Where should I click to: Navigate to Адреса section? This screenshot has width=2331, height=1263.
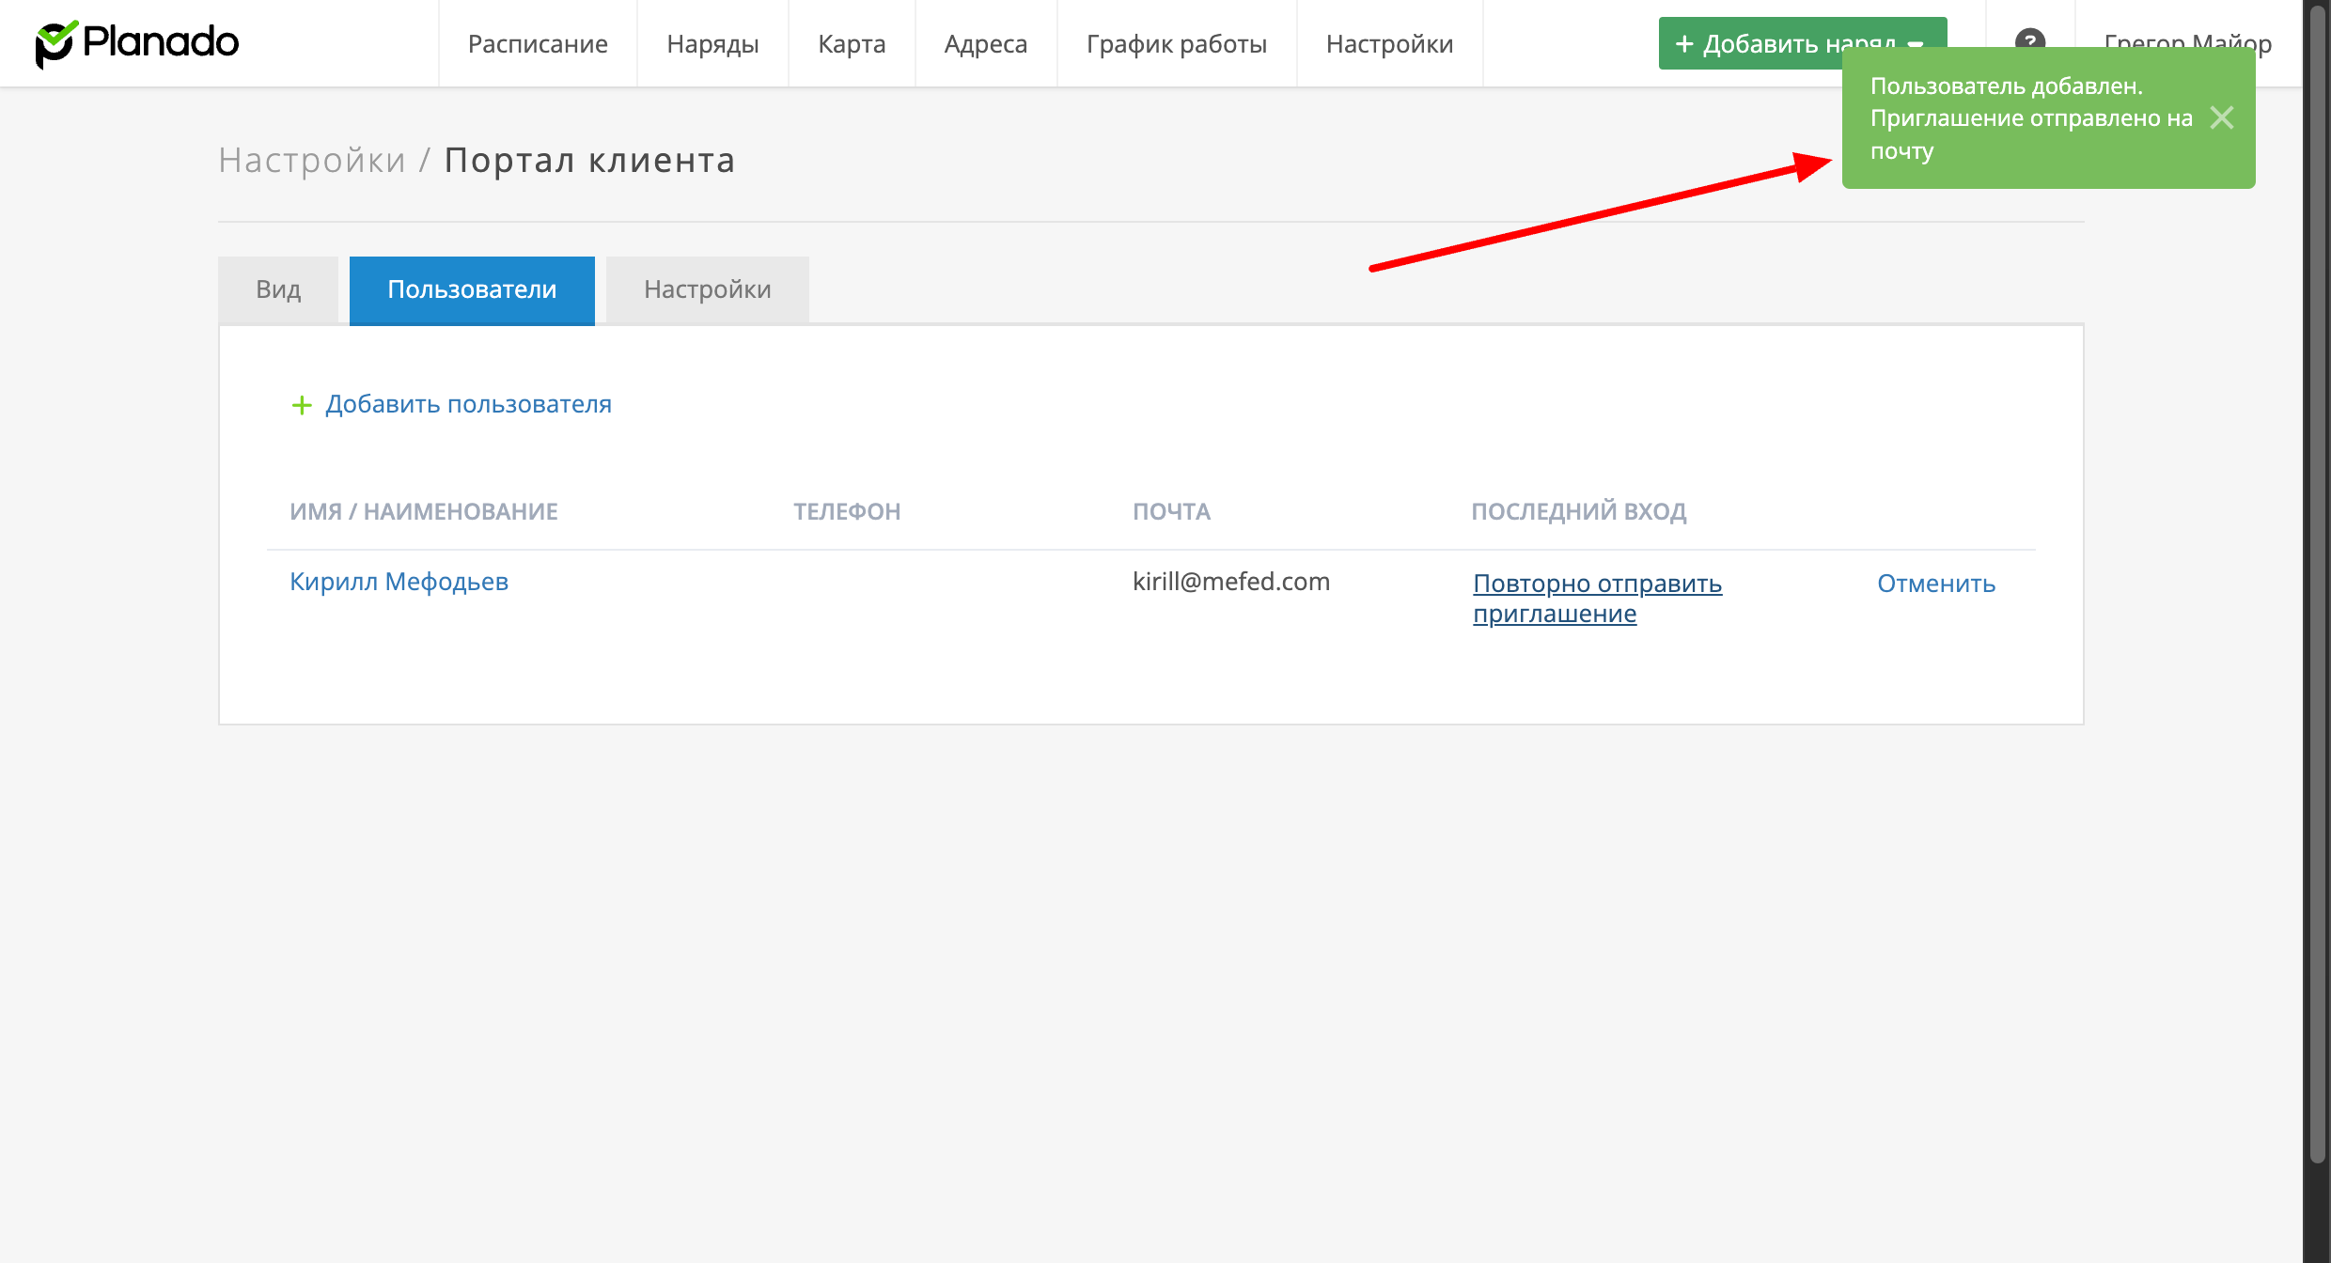(x=986, y=44)
